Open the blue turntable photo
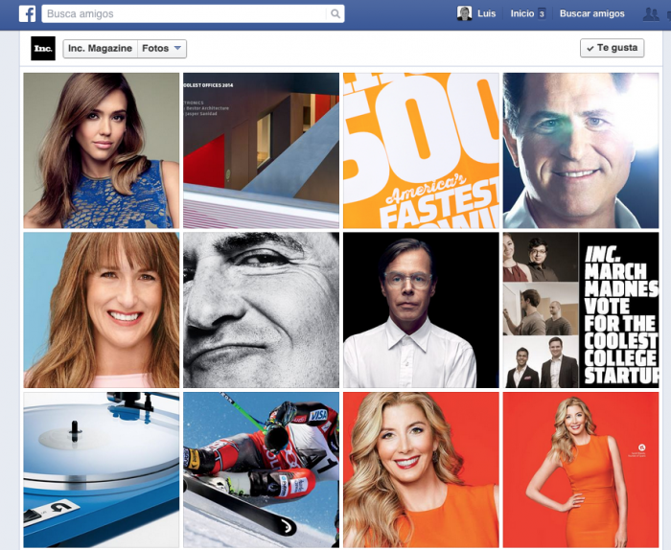Image resolution: width=671 pixels, height=550 pixels. 102,470
